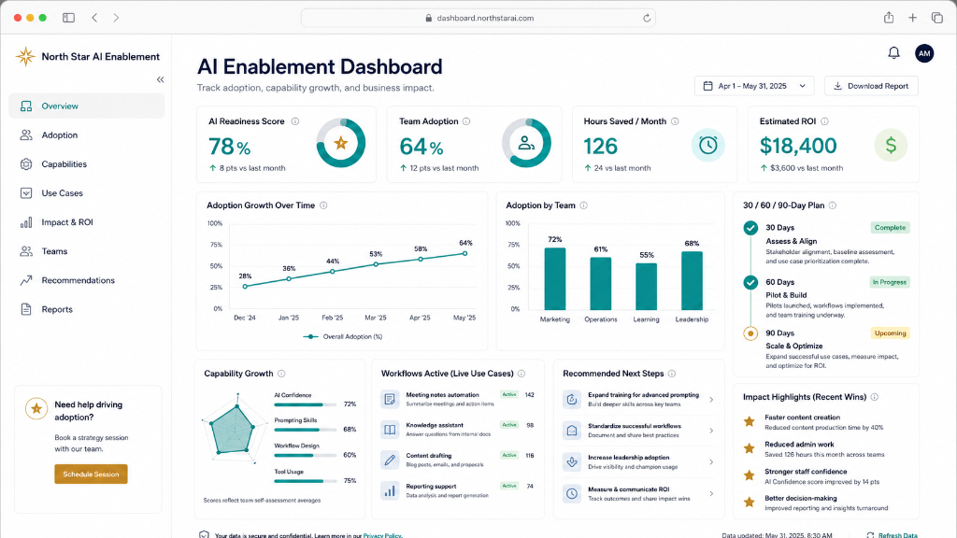Click the In Progress status badge

click(890, 282)
